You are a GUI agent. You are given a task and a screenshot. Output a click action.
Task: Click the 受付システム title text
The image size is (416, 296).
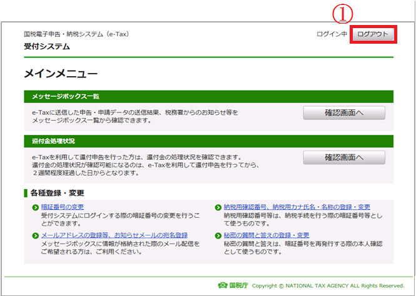[47, 46]
